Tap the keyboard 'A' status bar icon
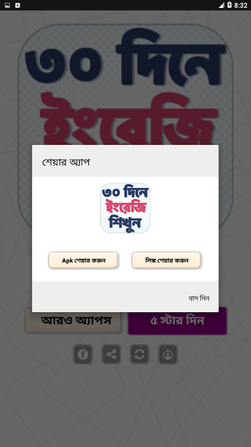Viewport: 251px width, 447px height. point(18,6)
